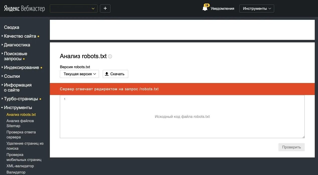Expand Диагностика section
This screenshot has width=318, height=175.
(x=17, y=45)
